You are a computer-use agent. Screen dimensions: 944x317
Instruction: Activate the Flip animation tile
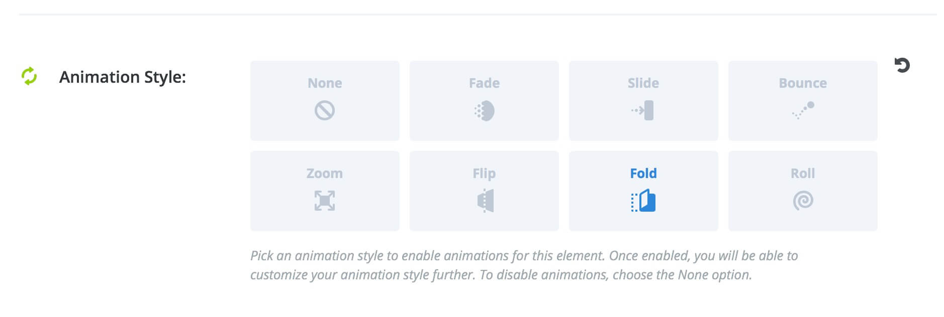(484, 191)
